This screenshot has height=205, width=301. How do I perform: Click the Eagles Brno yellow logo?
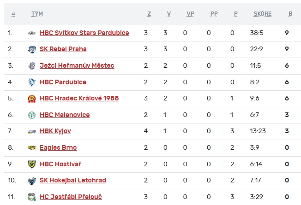[32, 148]
